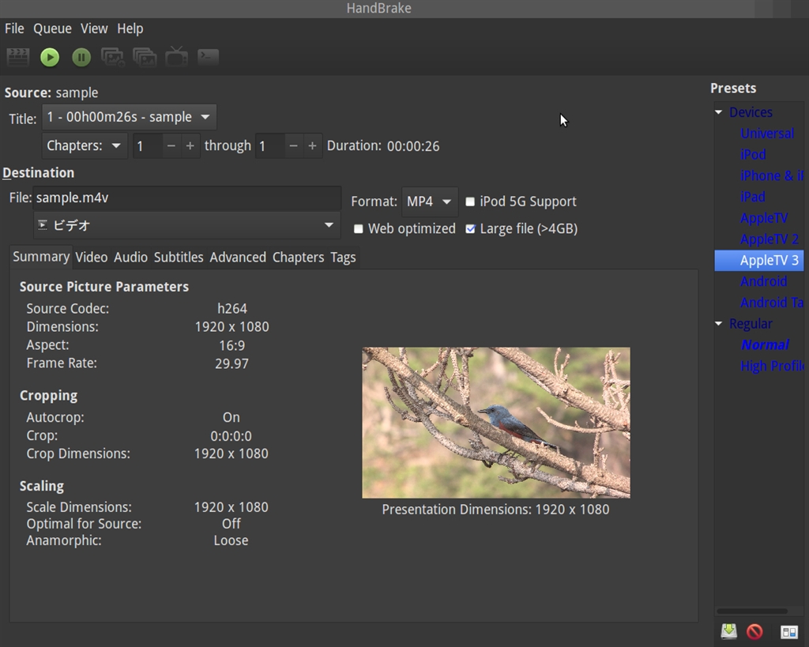
Task: Uncheck the Large file (>4GB) checkbox
Action: [x=471, y=229]
